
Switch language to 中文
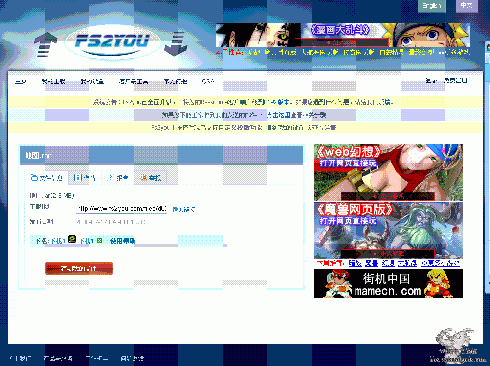click(467, 6)
